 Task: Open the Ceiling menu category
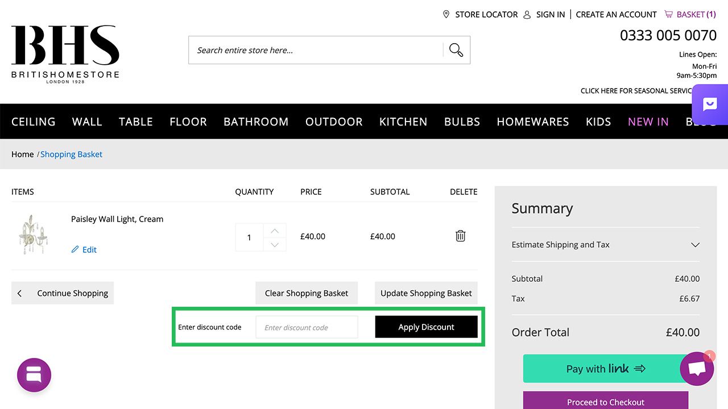34,122
